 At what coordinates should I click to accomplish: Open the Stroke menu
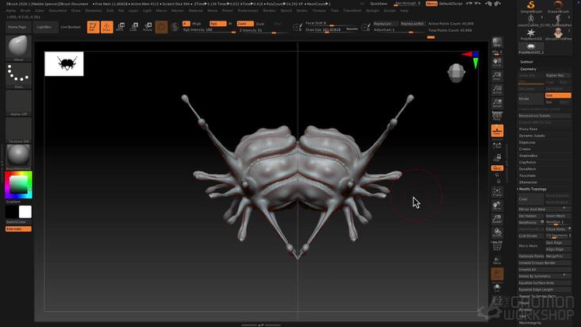coord(302,11)
